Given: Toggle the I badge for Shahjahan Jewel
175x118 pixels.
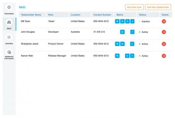Looking at the screenshot, I should pos(132,44).
